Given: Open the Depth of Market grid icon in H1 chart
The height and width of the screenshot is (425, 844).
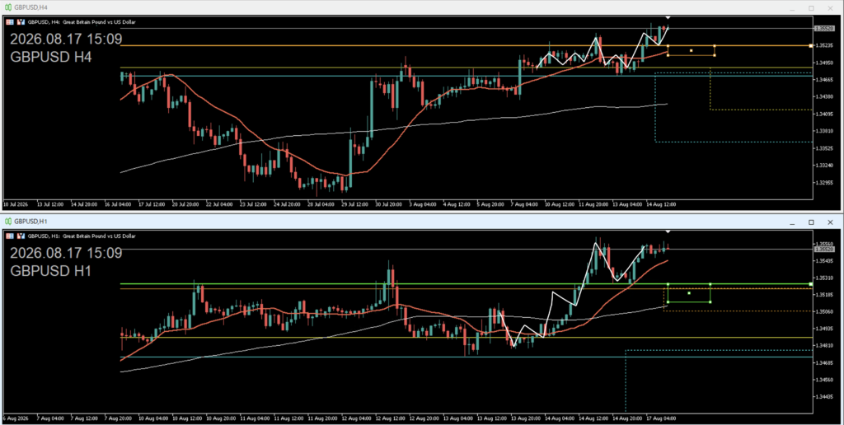Looking at the screenshot, I should click(x=10, y=236).
